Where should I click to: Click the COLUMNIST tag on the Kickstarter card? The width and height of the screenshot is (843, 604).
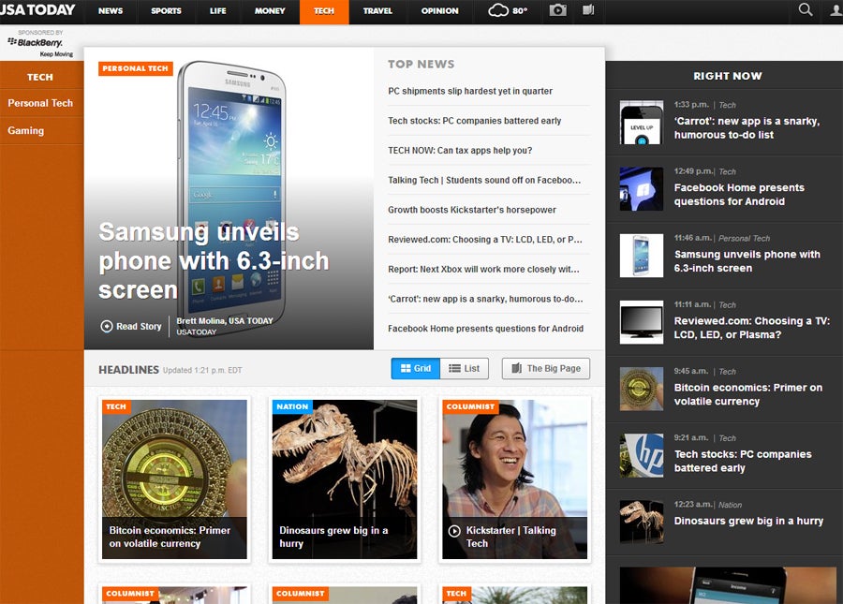coord(470,406)
